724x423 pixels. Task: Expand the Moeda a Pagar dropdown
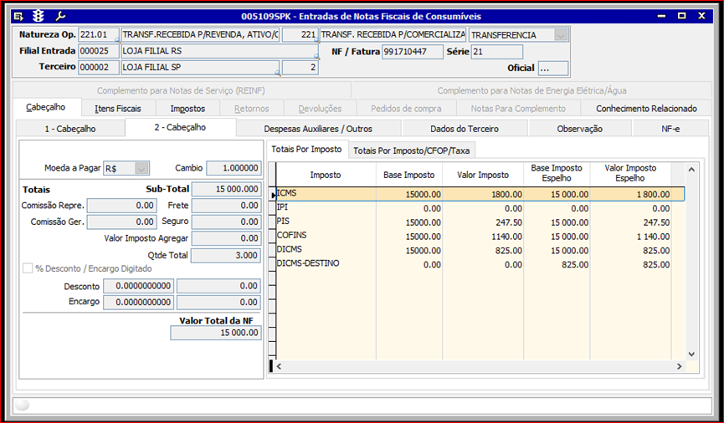(x=141, y=168)
